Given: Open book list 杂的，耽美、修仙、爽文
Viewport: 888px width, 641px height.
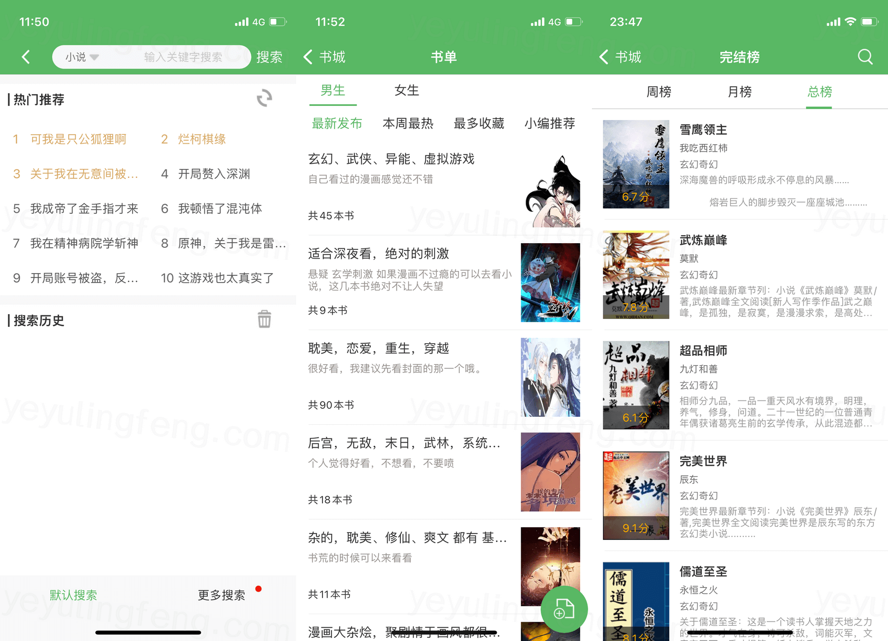Looking at the screenshot, I should pyautogui.click(x=407, y=538).
